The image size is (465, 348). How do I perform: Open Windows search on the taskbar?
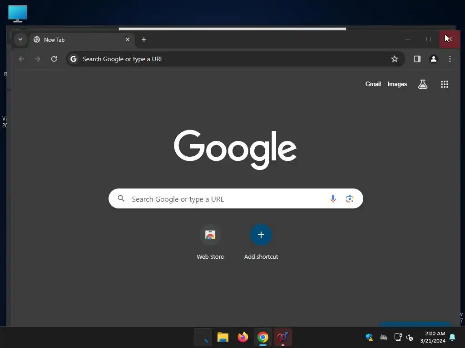203,337
